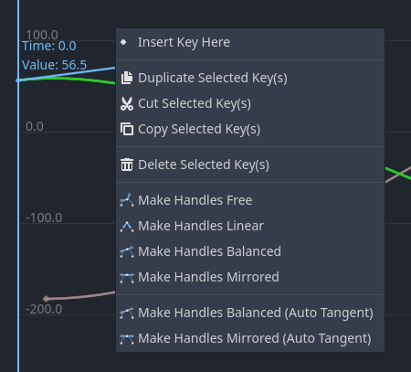The width and height of the screenshot is (411, 372).
Task: Select Make Handles Linear text entry
Action: [201, 226]
